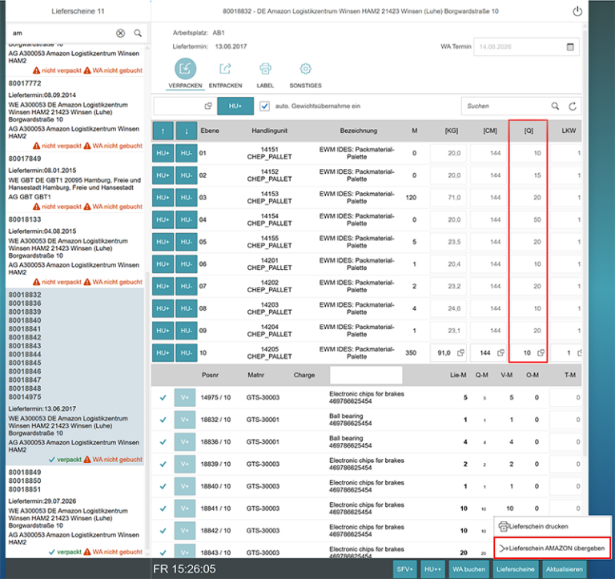Viewport: 615px width, 579px height.
Task: Click V+ button for item 14975 / 10
Action: click(x=185, y=398)
